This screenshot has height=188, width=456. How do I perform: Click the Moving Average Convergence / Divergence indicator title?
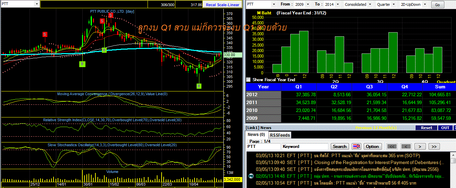click(x=112, y=94)
